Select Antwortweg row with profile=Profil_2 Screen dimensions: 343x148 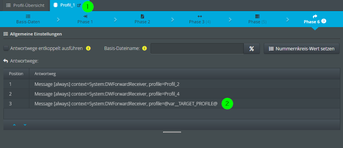[172, 84]
